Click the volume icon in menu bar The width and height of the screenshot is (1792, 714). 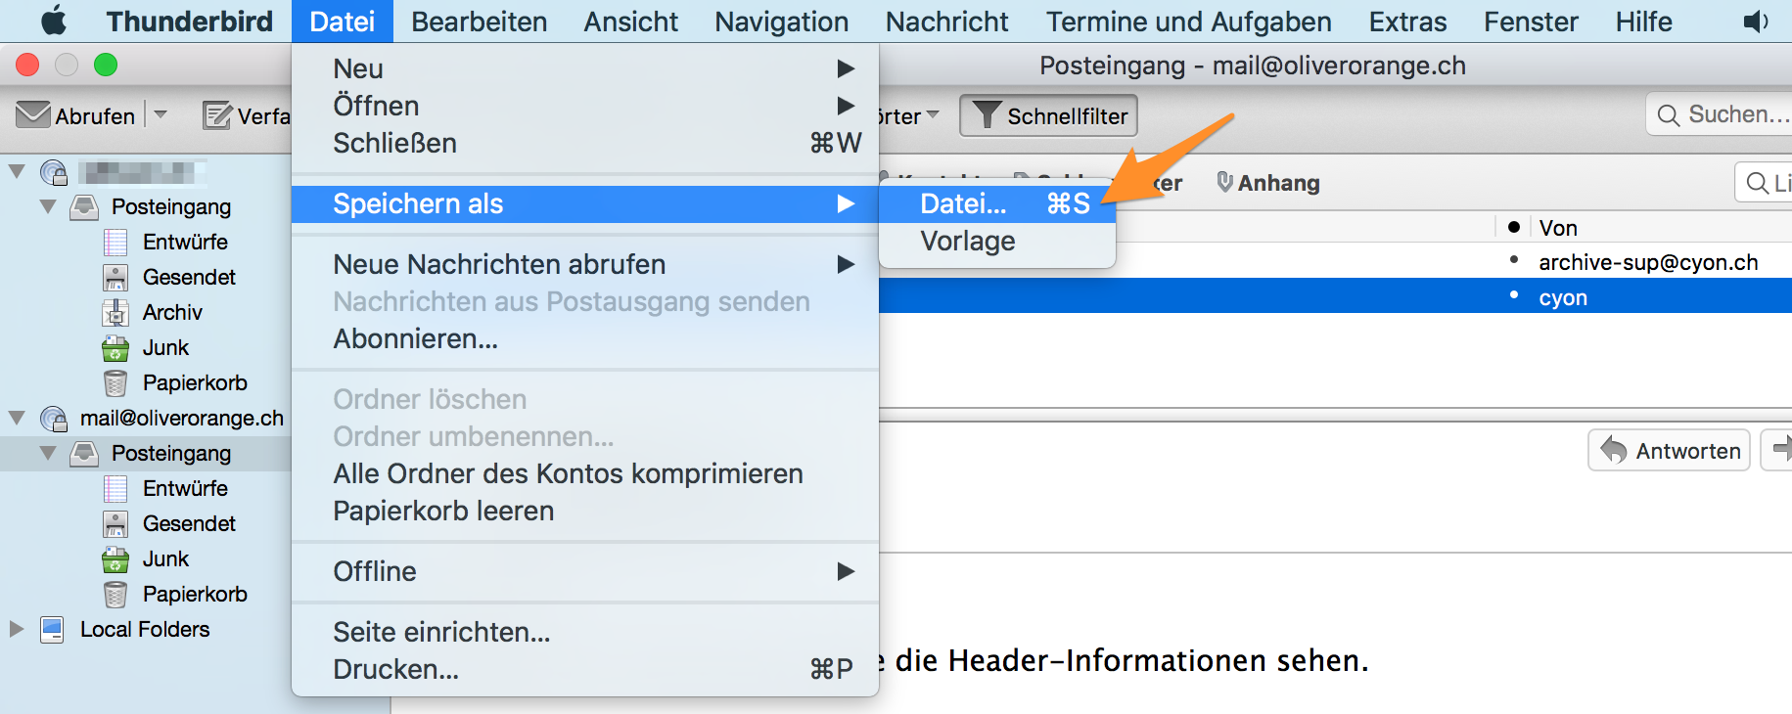[x=1757, y=22]
